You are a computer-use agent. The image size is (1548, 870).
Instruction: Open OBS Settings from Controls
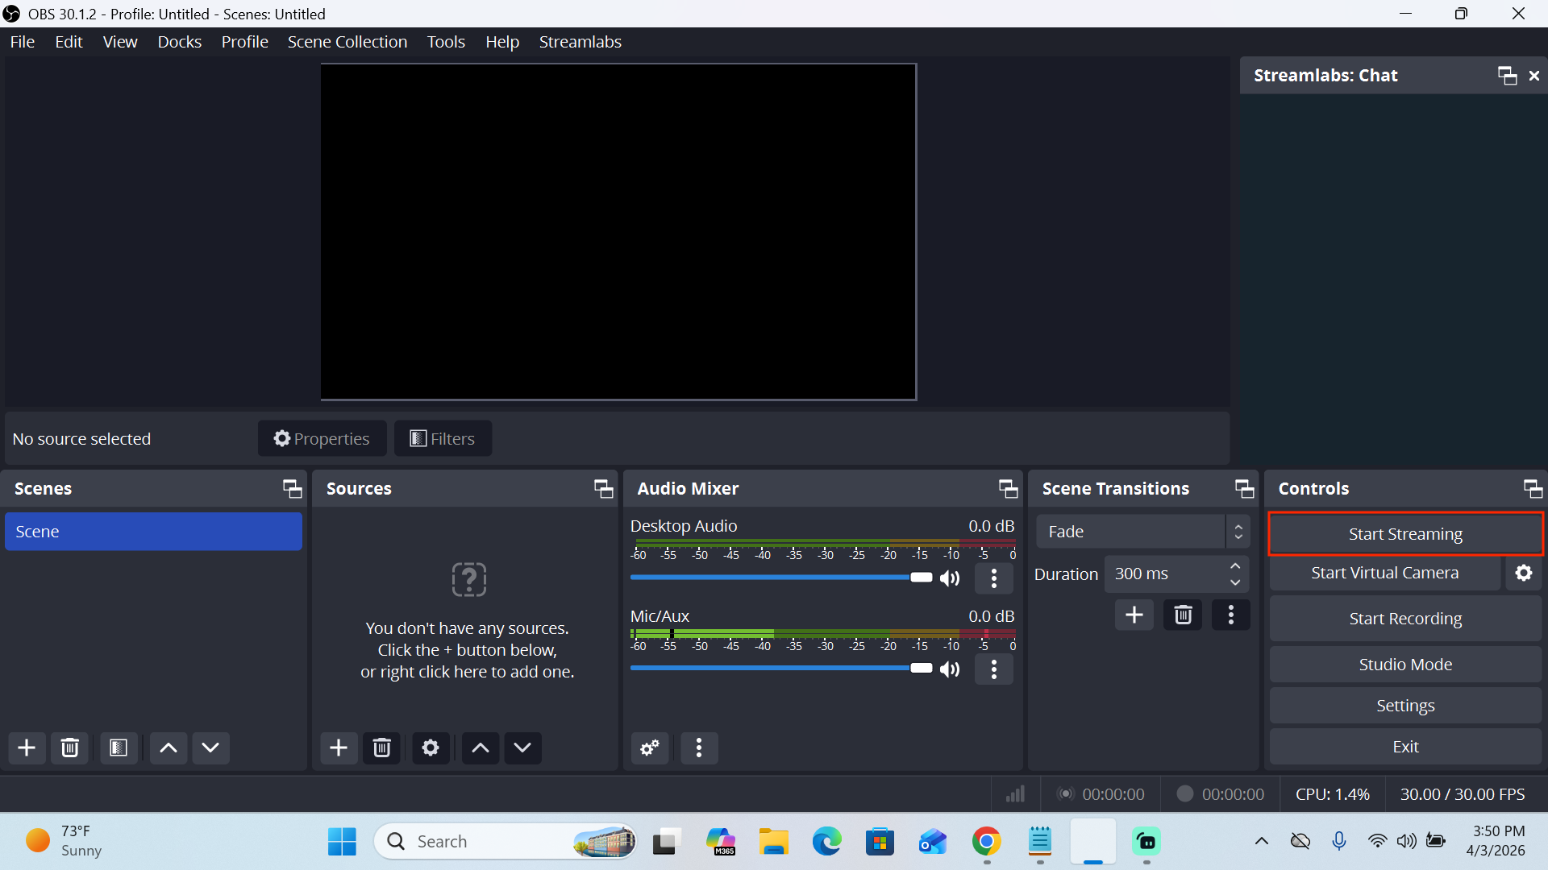click(1405, 706)
